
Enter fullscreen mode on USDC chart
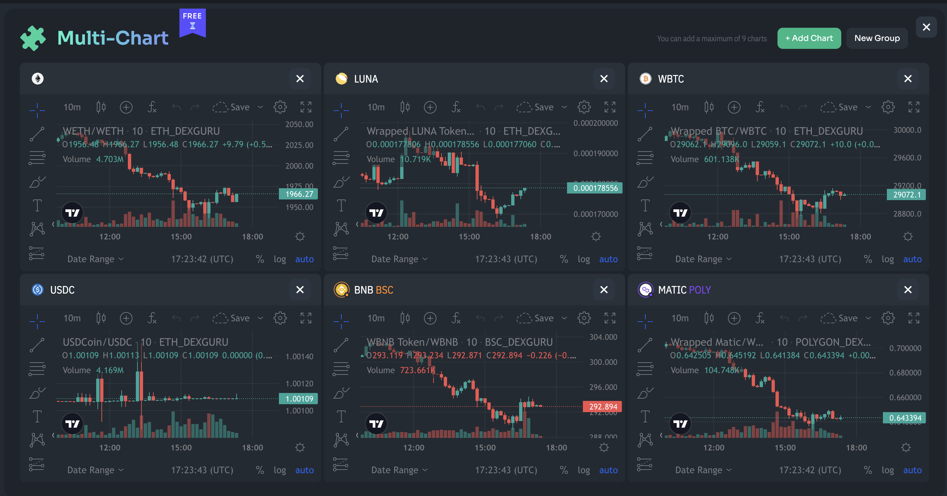coord(306,318)
